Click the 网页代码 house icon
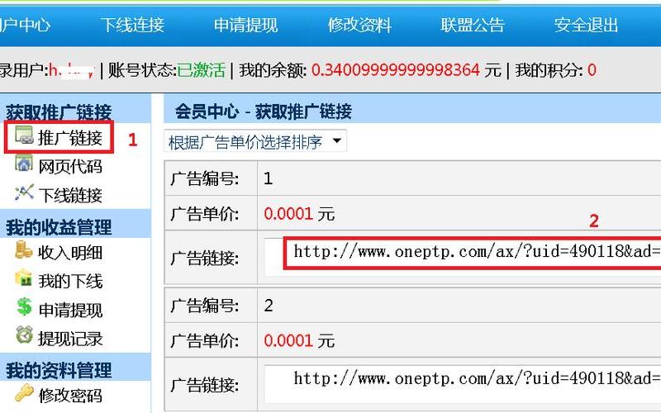 pos(24,164)
